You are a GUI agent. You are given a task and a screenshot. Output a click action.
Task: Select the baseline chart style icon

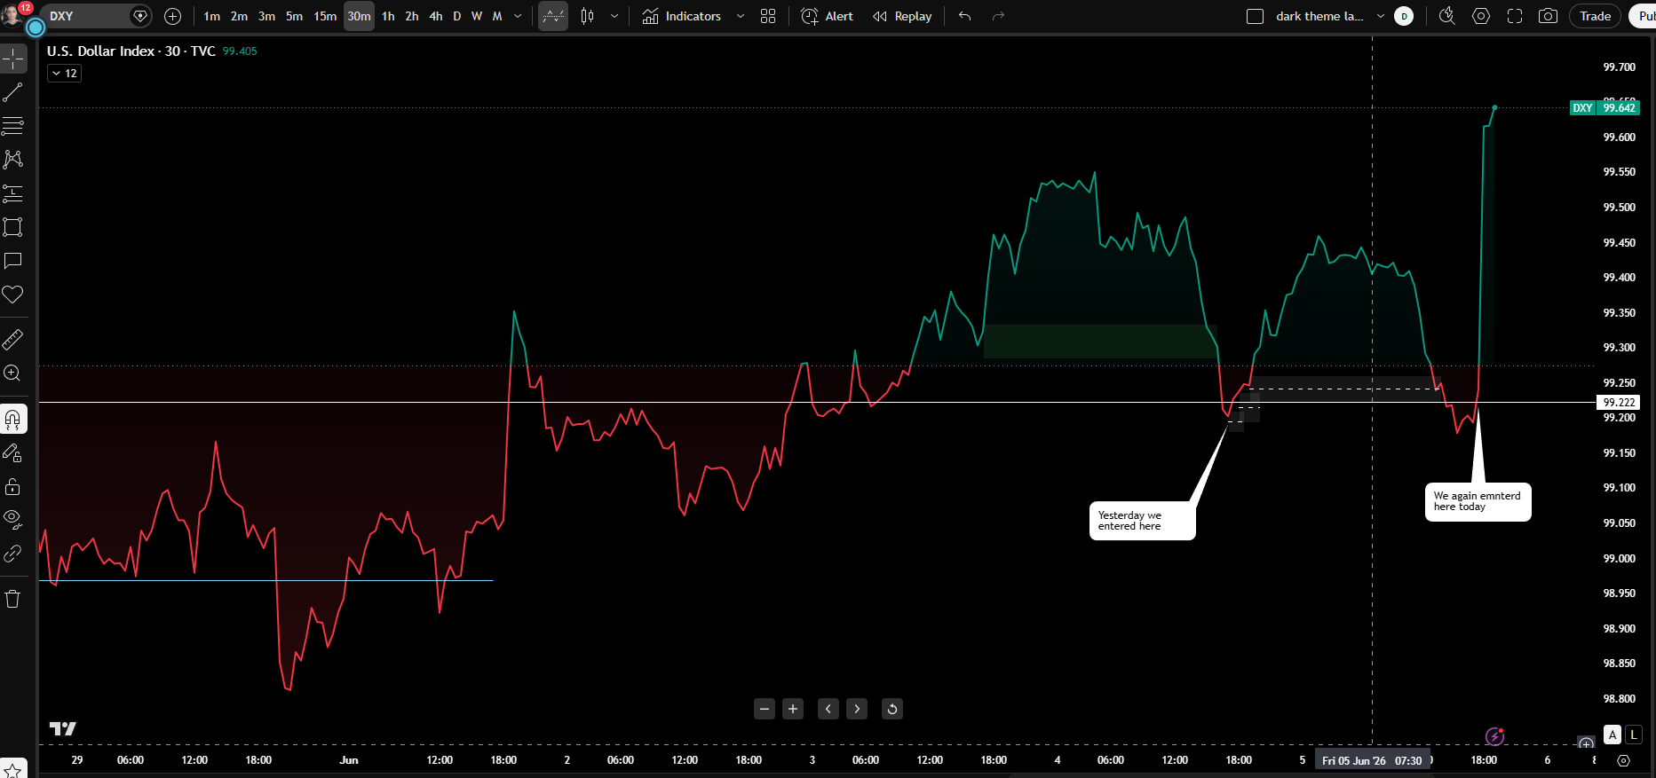pos(553,16)
